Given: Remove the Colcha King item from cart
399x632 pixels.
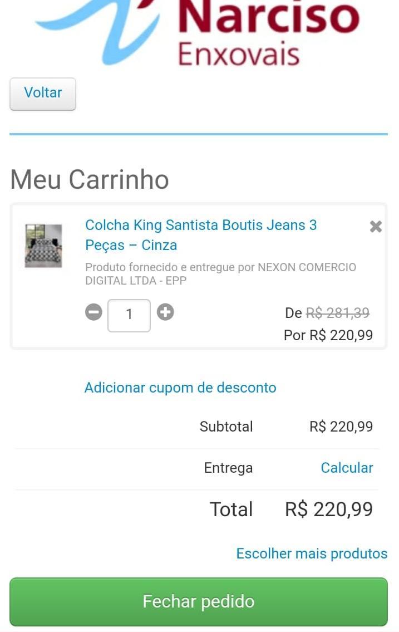Looking at the screenshot, I should [376, 226].
